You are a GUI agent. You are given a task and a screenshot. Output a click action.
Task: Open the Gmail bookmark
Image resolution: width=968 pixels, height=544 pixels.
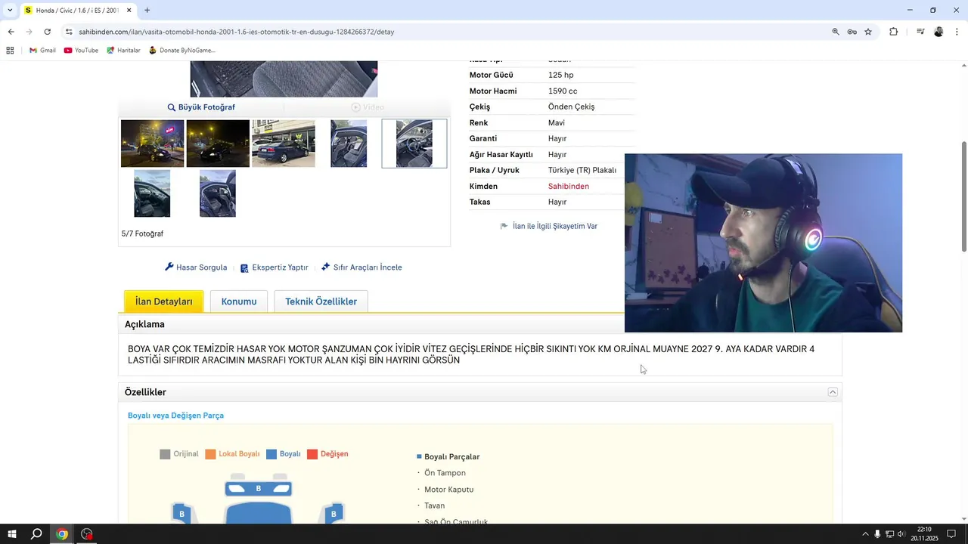click(x=42, y=51)
